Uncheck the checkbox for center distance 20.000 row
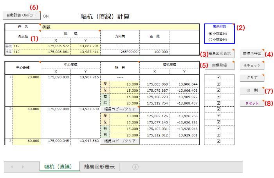 tap(218, 77)
